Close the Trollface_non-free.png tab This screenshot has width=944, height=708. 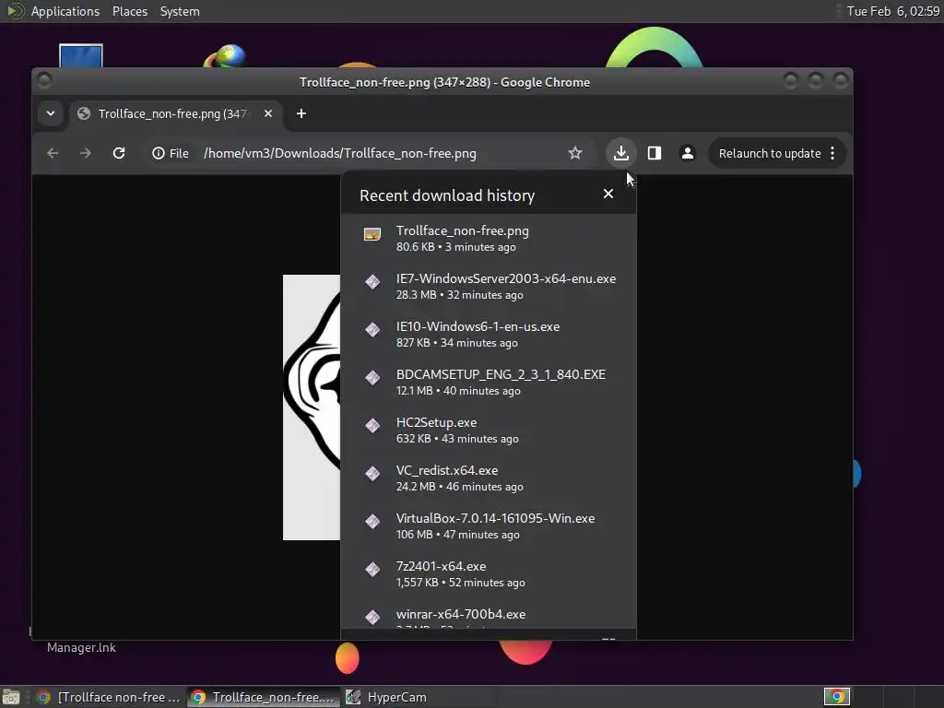pyautogui.click(x=268, y=113)
